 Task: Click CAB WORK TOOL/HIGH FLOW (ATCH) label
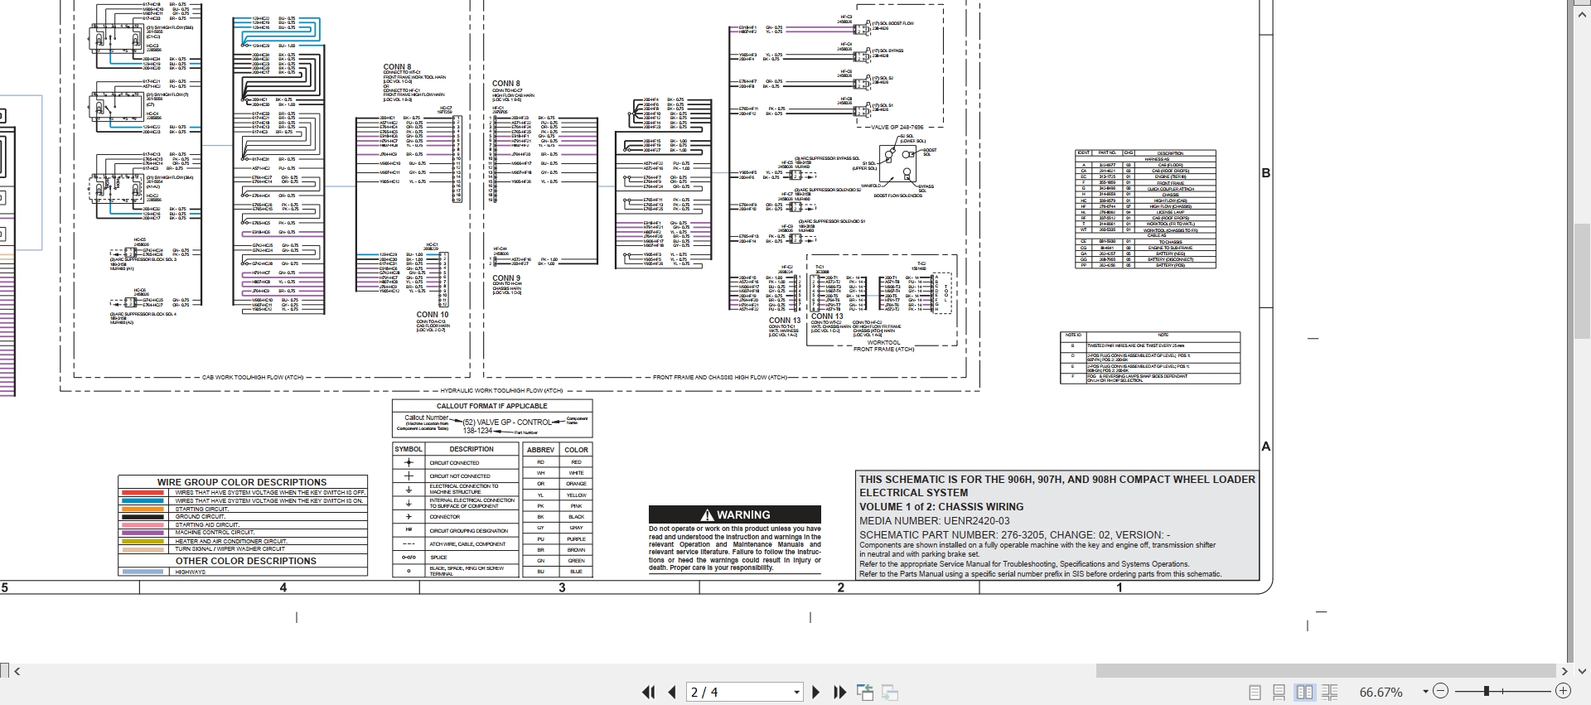point(253,377)
